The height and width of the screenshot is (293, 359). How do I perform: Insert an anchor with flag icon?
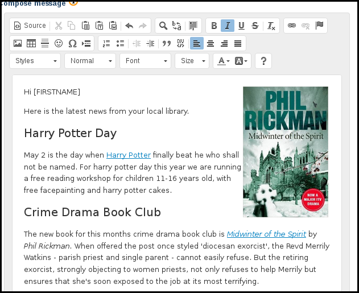[x=319, y=26]
